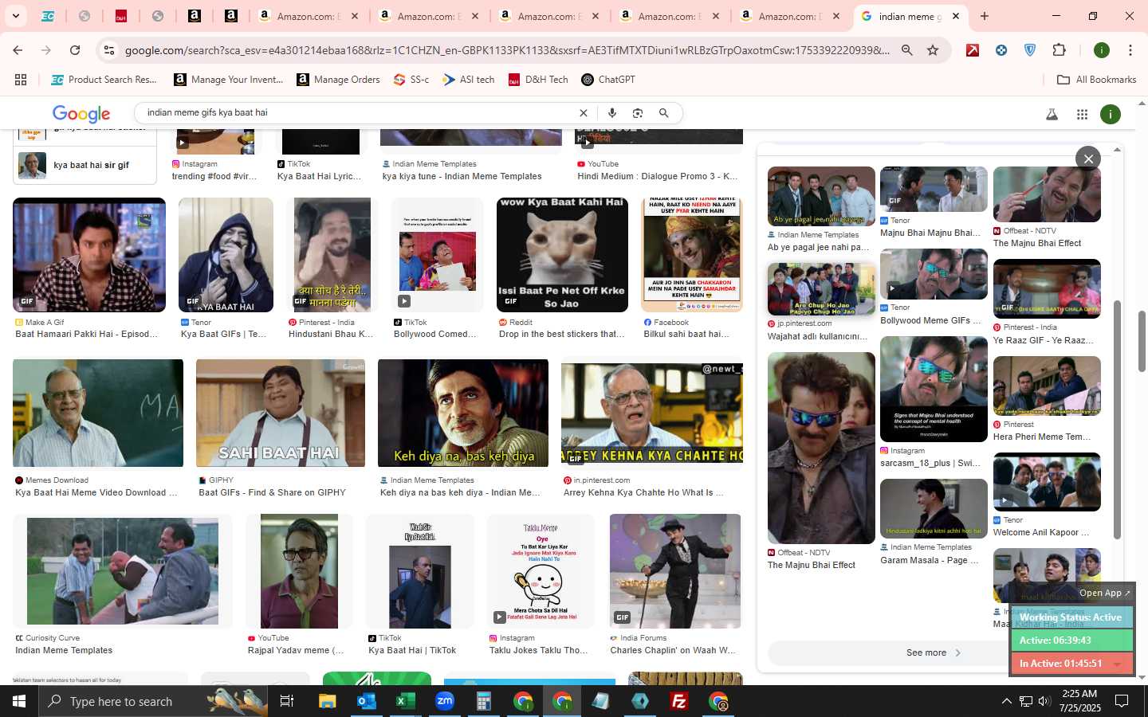This screenshot has height=717, width=1148.
Task: Close the image preview side panel
Action: pyautogui.click(x=1088, y=159)
